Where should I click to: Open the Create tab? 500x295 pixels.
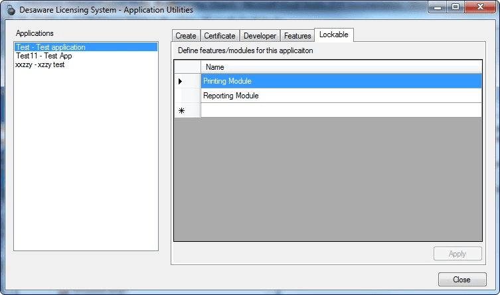186,36
